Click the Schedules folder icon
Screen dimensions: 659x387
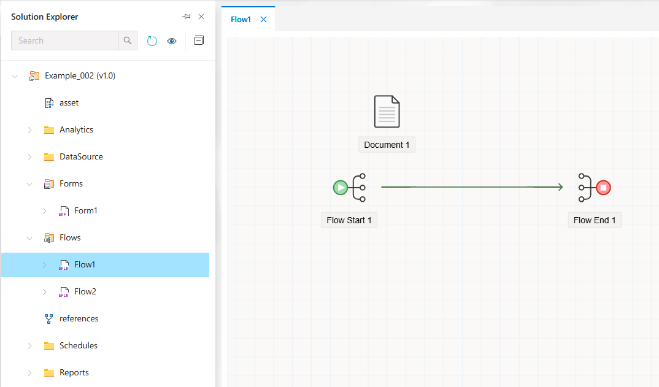click(49, 346)
